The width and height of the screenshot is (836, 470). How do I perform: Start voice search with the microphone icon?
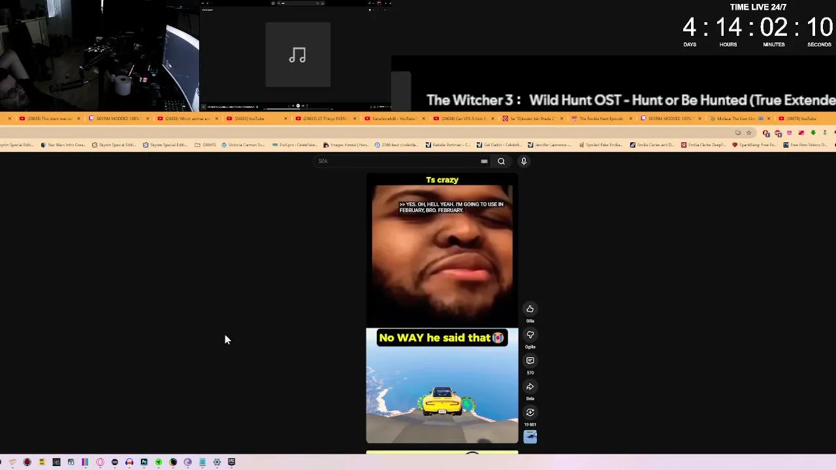pyautogui.click(x=523, y=161)
